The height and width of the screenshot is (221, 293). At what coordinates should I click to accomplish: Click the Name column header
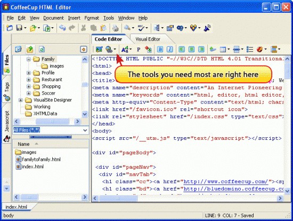pos(23,144)
